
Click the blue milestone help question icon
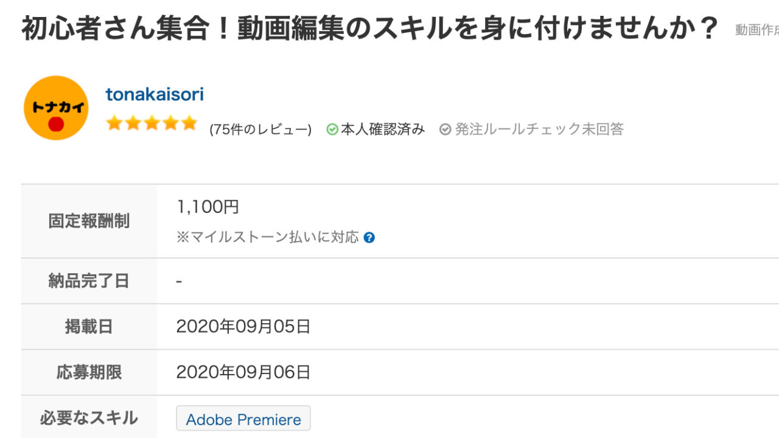[x=369, y=238]
